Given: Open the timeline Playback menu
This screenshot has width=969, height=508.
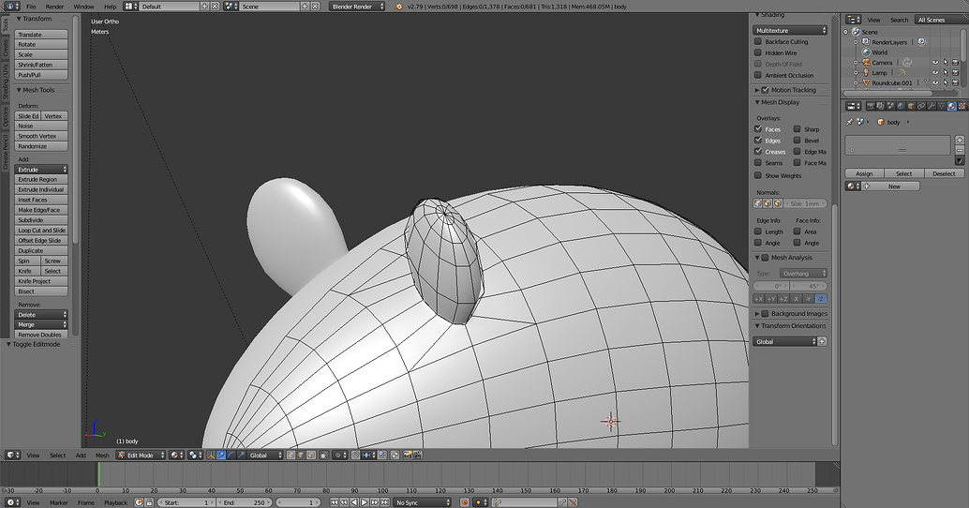Looking at the screenshot, I should coord(115,502).
